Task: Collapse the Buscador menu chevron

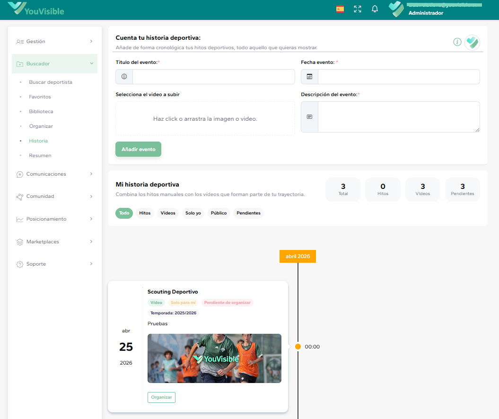Action: (92, 64)
